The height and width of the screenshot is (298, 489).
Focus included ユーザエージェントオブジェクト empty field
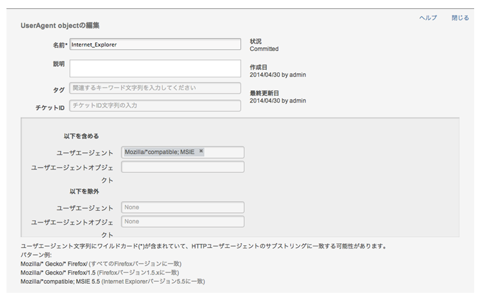coord(183,167)
